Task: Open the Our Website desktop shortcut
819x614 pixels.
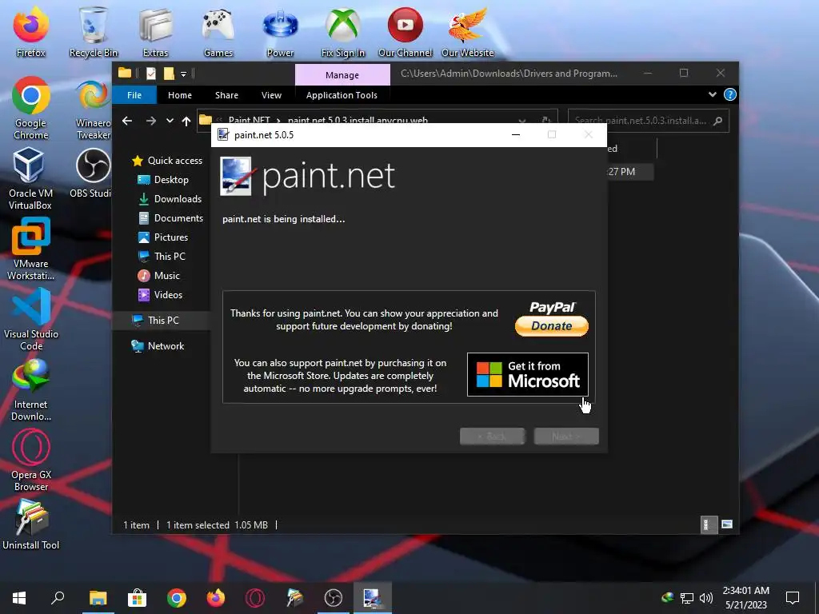Action: (x=467, y=31)
